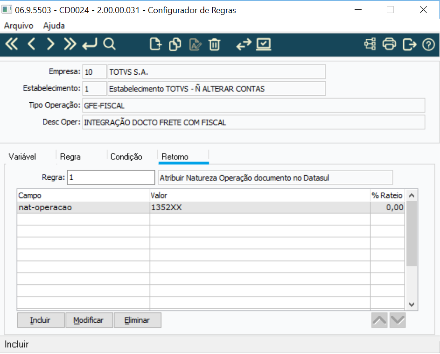Image resolution: width=440 pixels, height=354 pixels.
Task: Copy the record using the duplicate icon
Action: [175, 44]
